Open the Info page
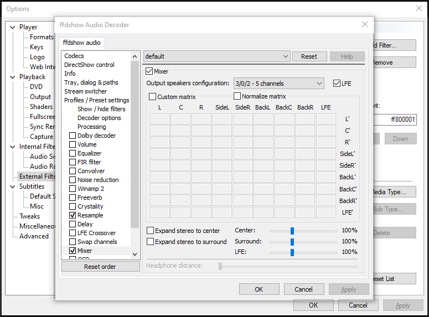This screenshot has height=317, width=429. [70, 74]
